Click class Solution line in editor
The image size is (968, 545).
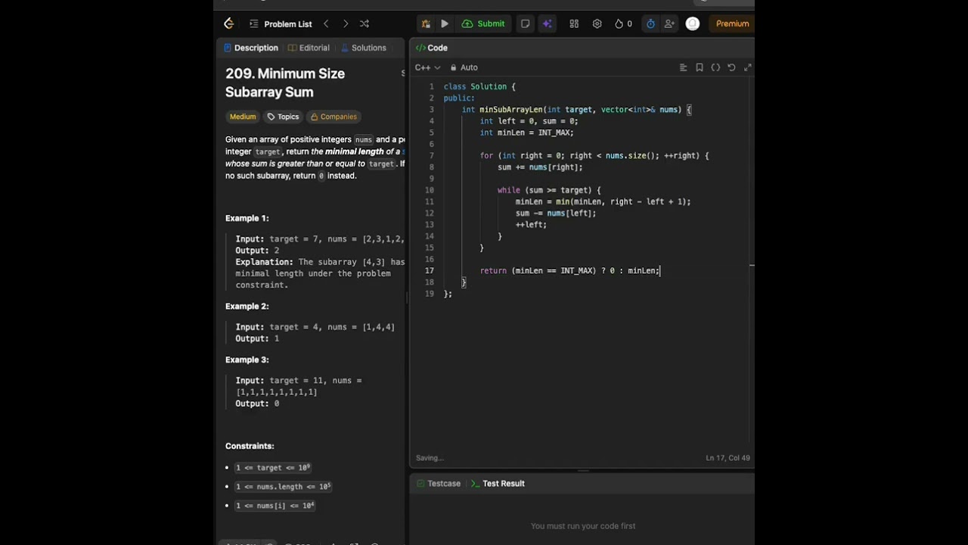[x=479, y=87]
